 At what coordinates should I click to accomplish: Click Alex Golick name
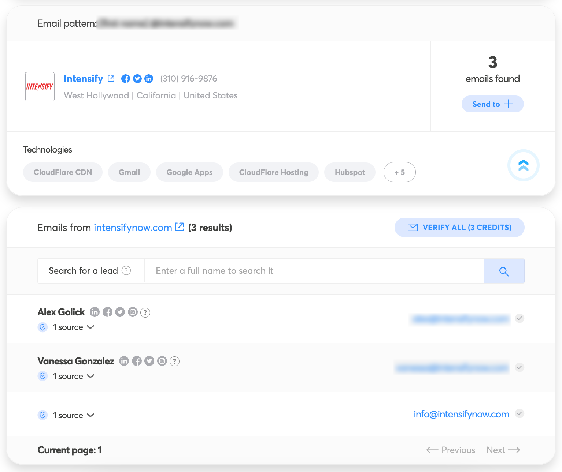[x=61, y=312]
